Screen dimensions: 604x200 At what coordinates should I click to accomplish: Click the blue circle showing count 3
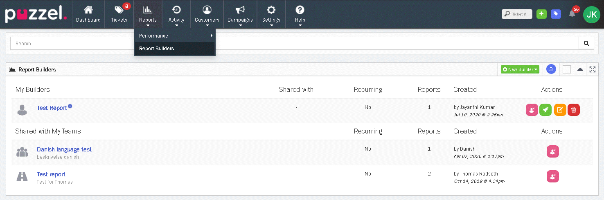[551, 69]
